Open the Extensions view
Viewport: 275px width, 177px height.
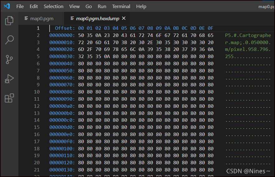[x=9, y=98]
